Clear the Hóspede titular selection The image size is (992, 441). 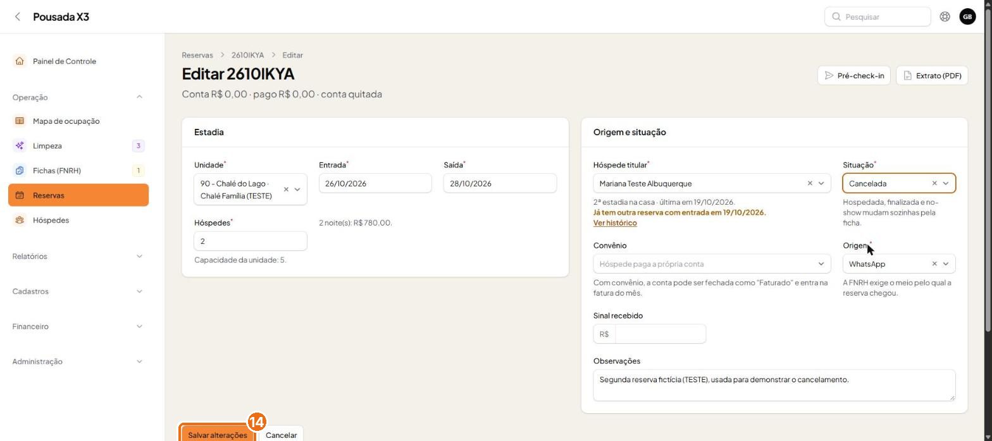(x=810, y=183)
